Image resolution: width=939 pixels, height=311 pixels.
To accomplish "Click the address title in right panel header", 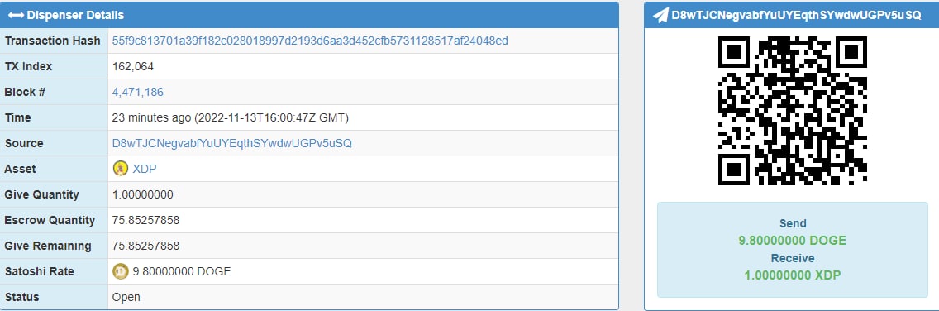I will [797, 16].
